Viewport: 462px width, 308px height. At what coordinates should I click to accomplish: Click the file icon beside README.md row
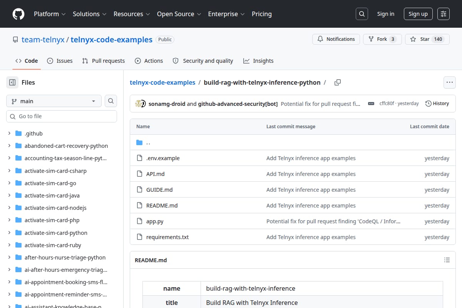tap(139, 206)
